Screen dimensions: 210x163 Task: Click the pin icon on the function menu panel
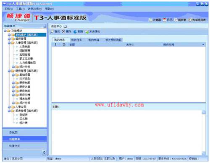tap(45, 26)
